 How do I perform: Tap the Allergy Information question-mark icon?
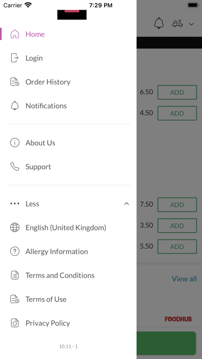click(x=14, y=251)
